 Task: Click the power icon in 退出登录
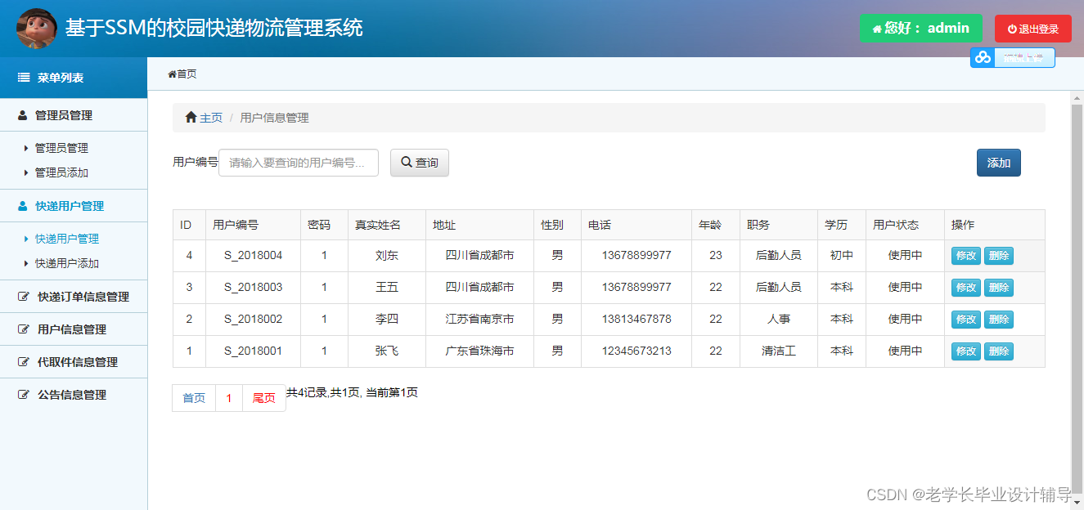tap(1012, 29)
